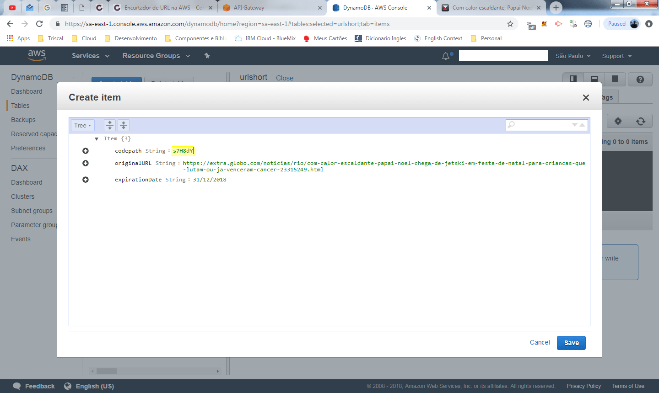Save the new item
The width and height of the screenshot is (659, 393).
[x=571, y=343]
